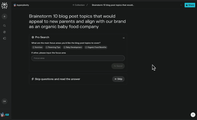The image size is (197, 120).
Task: Open the thread options ellipsis menu
Action: (181, 5)
